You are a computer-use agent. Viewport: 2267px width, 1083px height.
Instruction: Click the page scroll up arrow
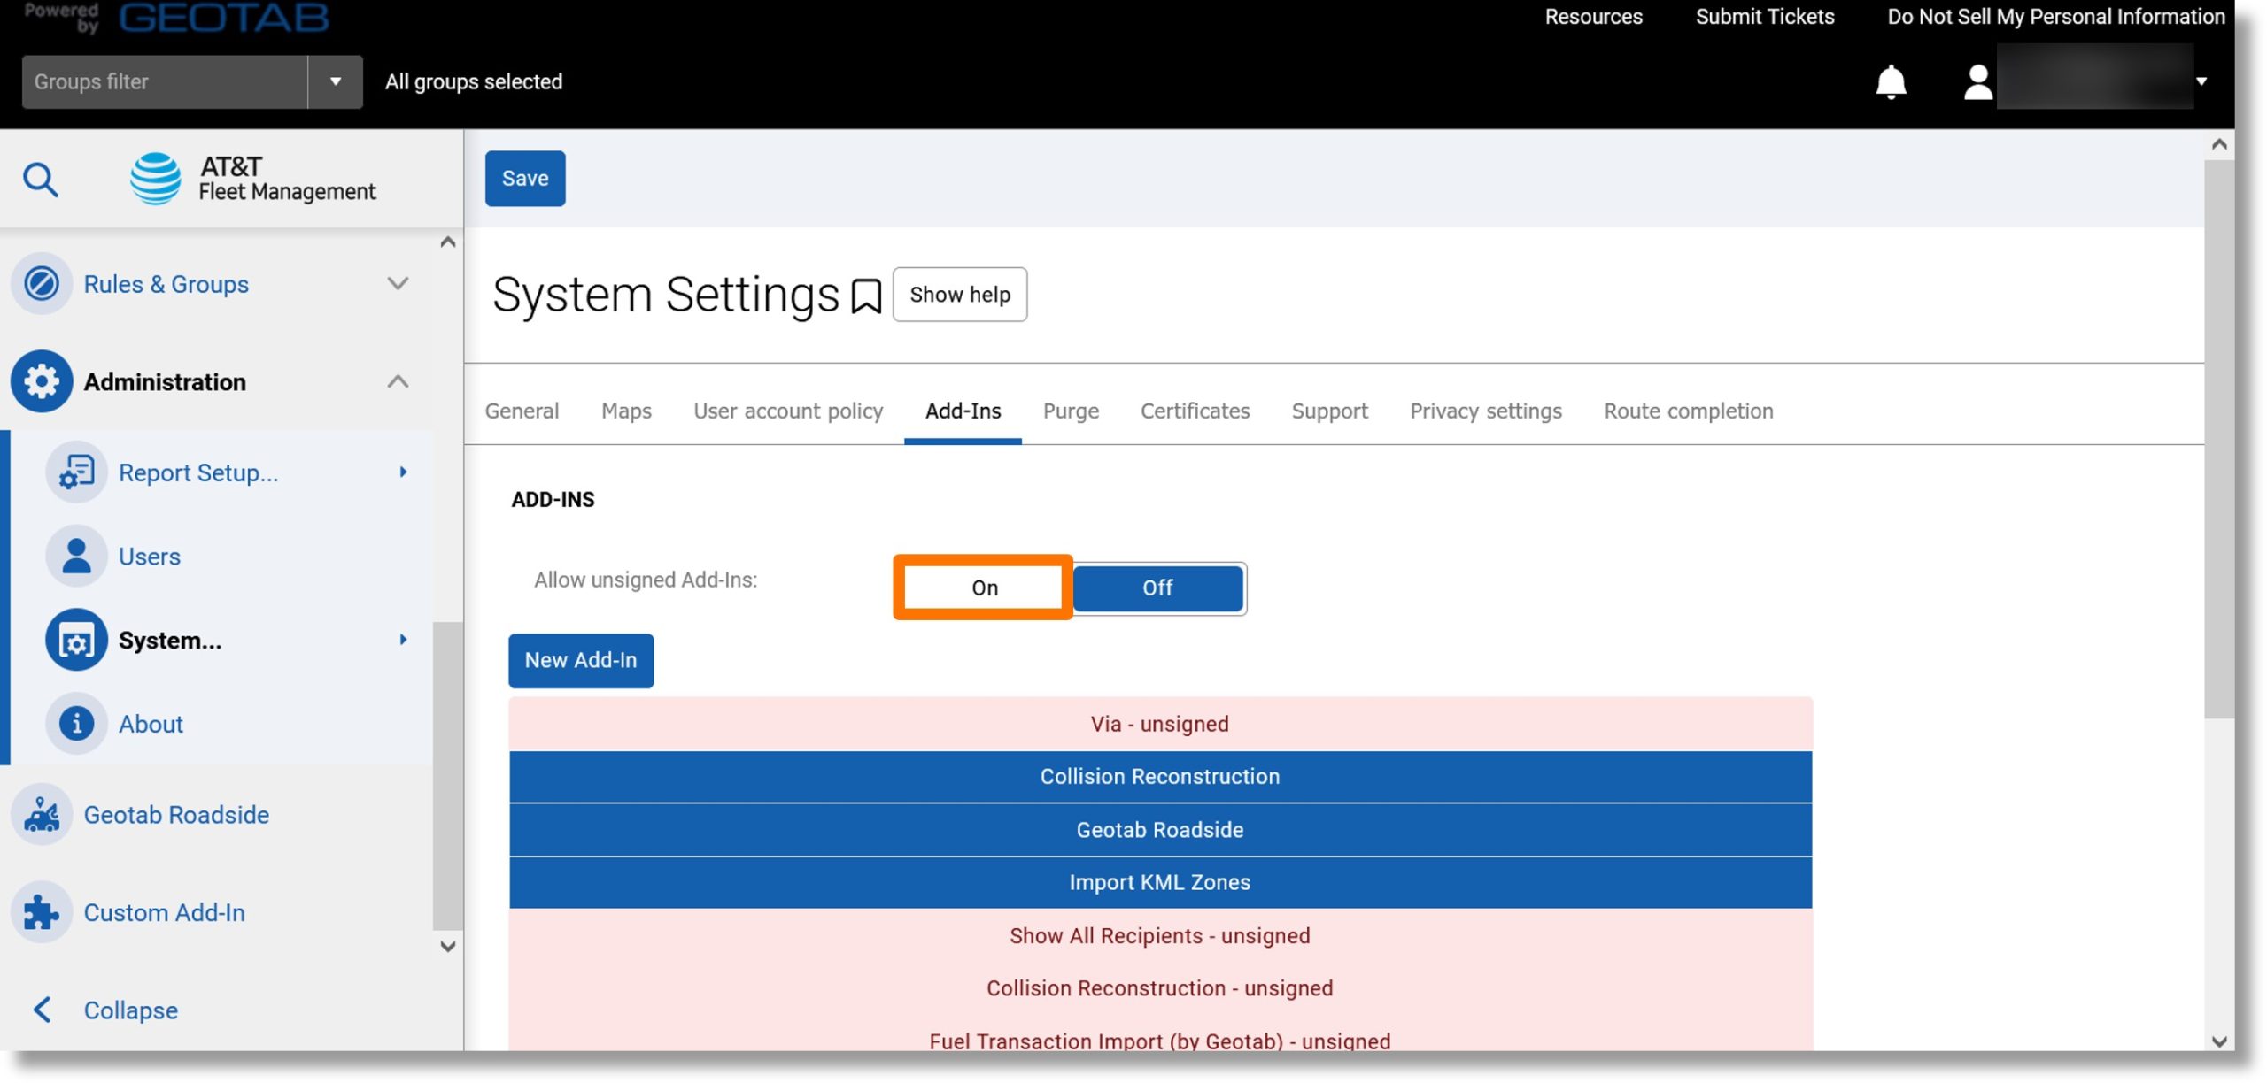2219,144
